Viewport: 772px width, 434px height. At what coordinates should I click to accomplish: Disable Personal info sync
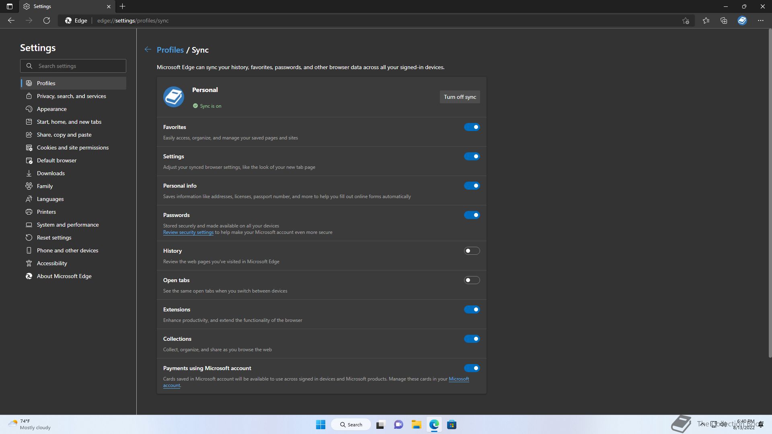point(472,186)
